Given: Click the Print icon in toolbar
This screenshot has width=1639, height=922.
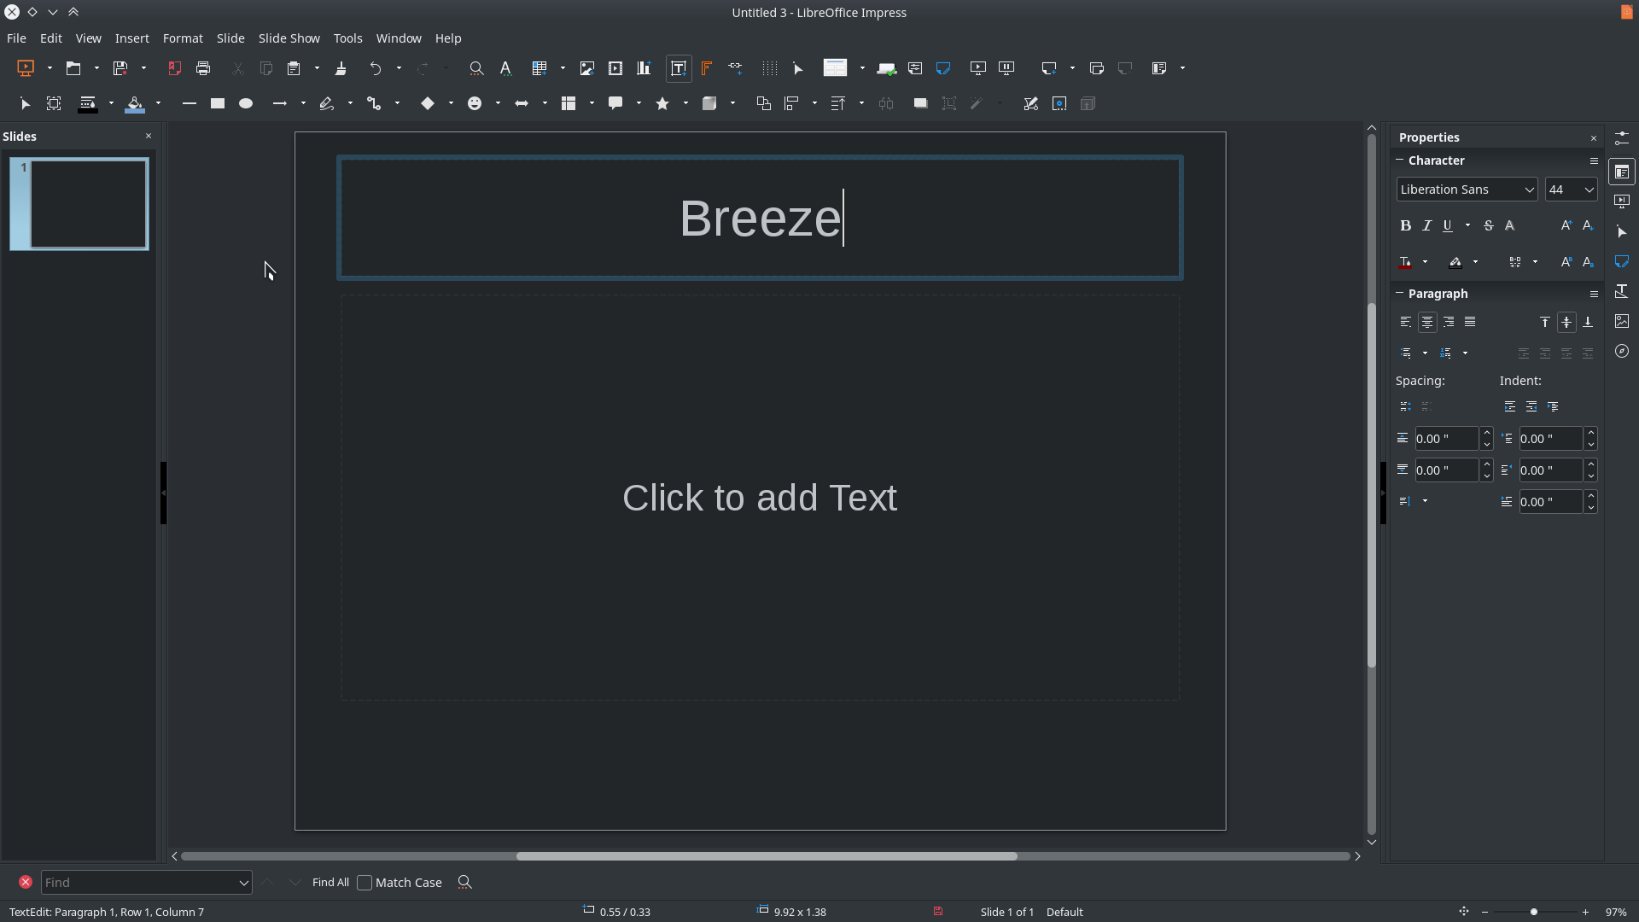Looking at the screenshot, I should [x=203, y=68].
